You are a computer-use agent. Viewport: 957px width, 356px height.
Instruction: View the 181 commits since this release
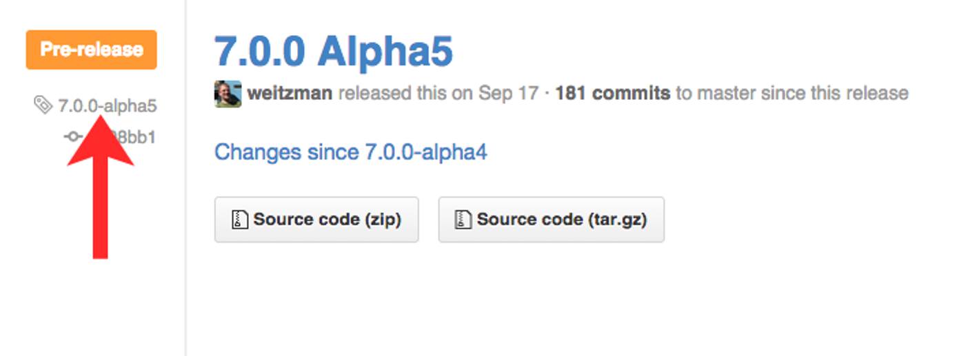[612, 93]
